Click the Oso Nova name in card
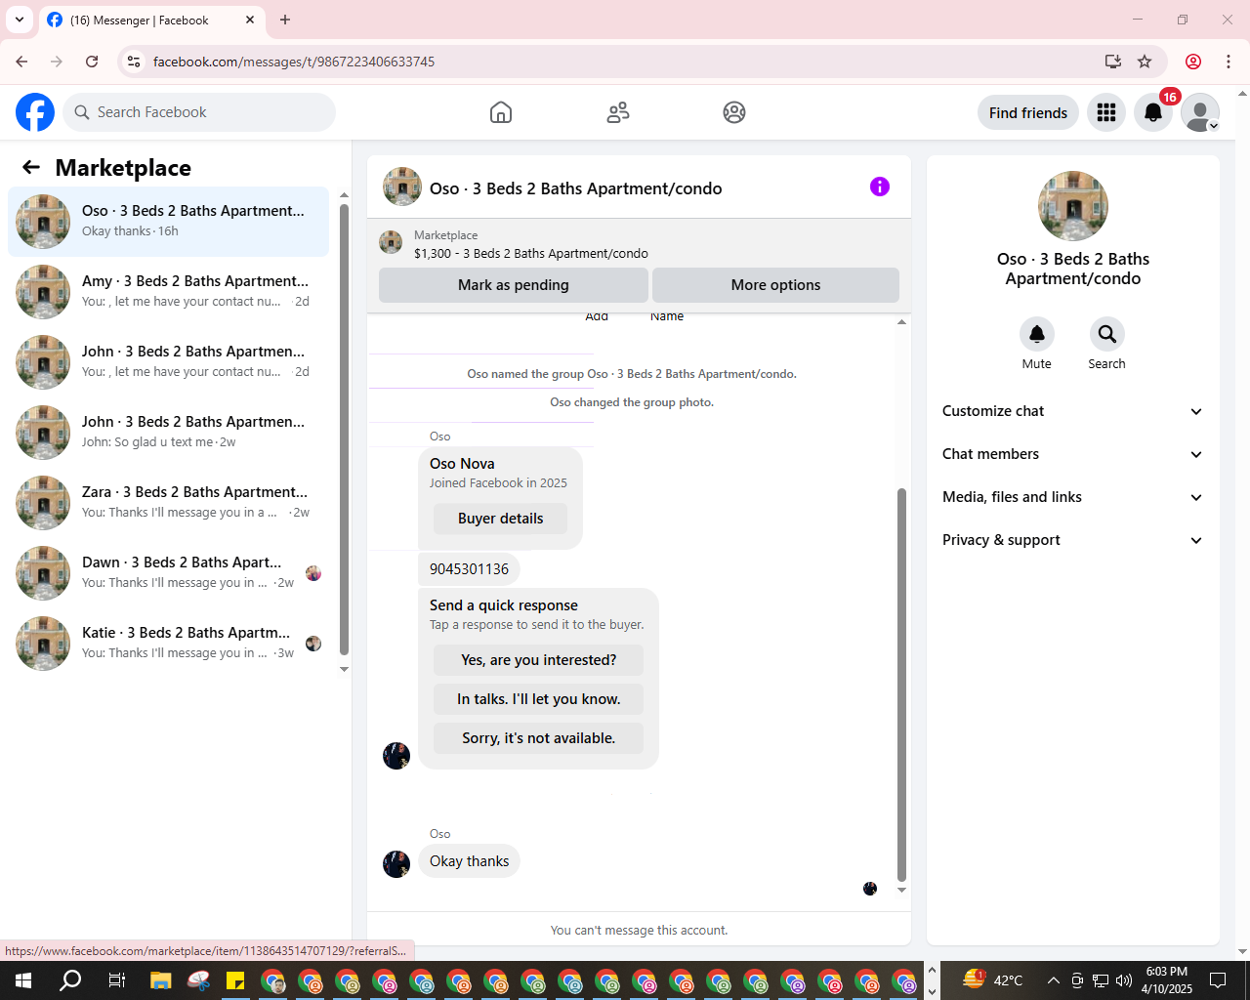This screenshot has height=1000, width=1250. 462,464
